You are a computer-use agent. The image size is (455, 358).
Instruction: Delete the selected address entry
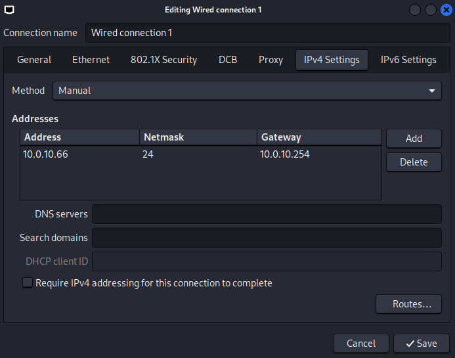[414, 162]
